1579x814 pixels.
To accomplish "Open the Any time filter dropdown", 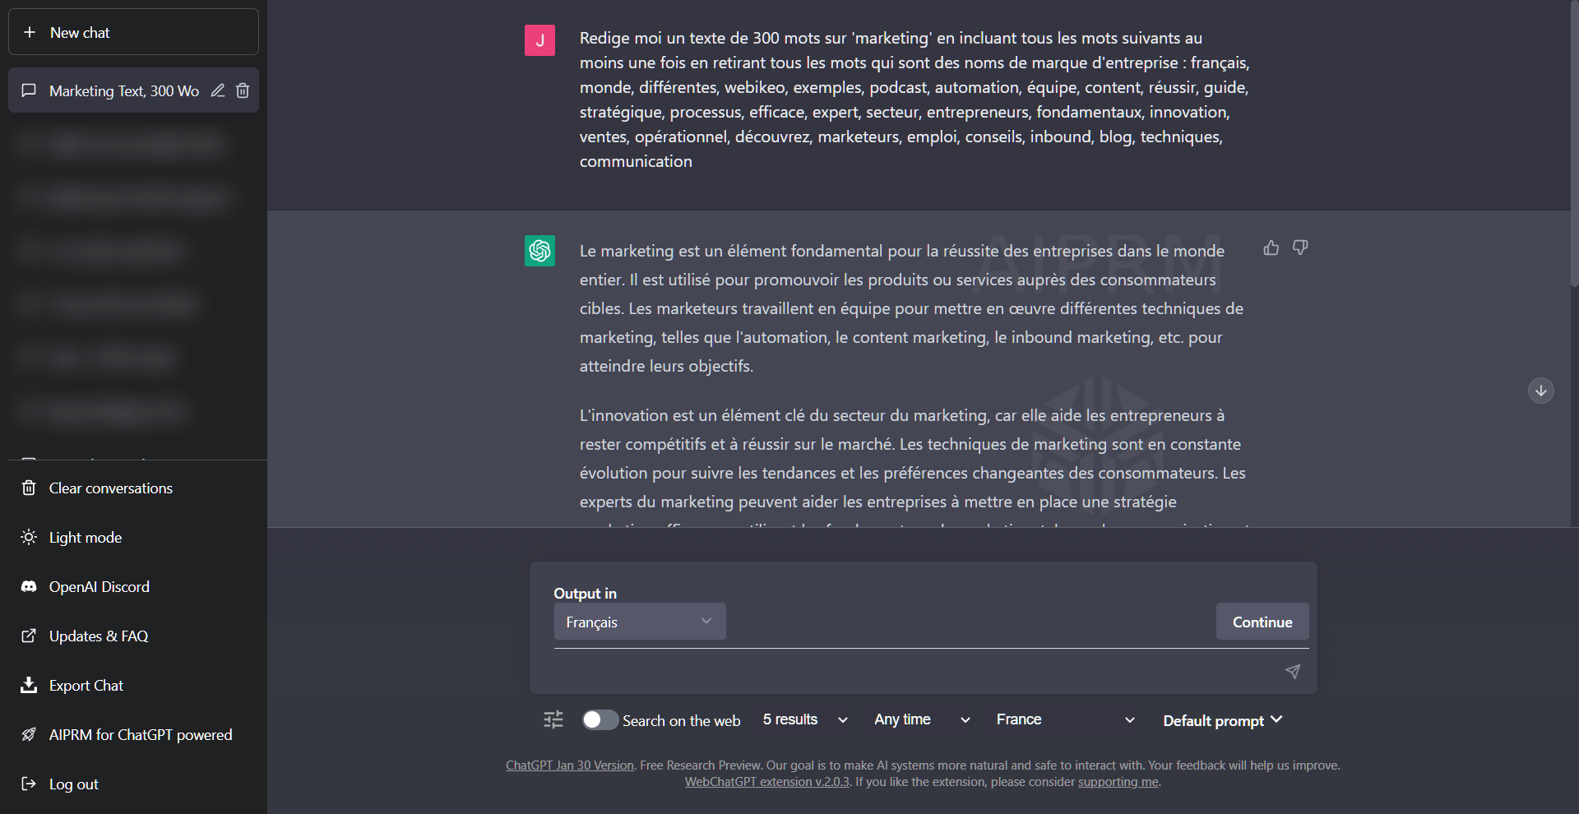I will click(922, 720).
